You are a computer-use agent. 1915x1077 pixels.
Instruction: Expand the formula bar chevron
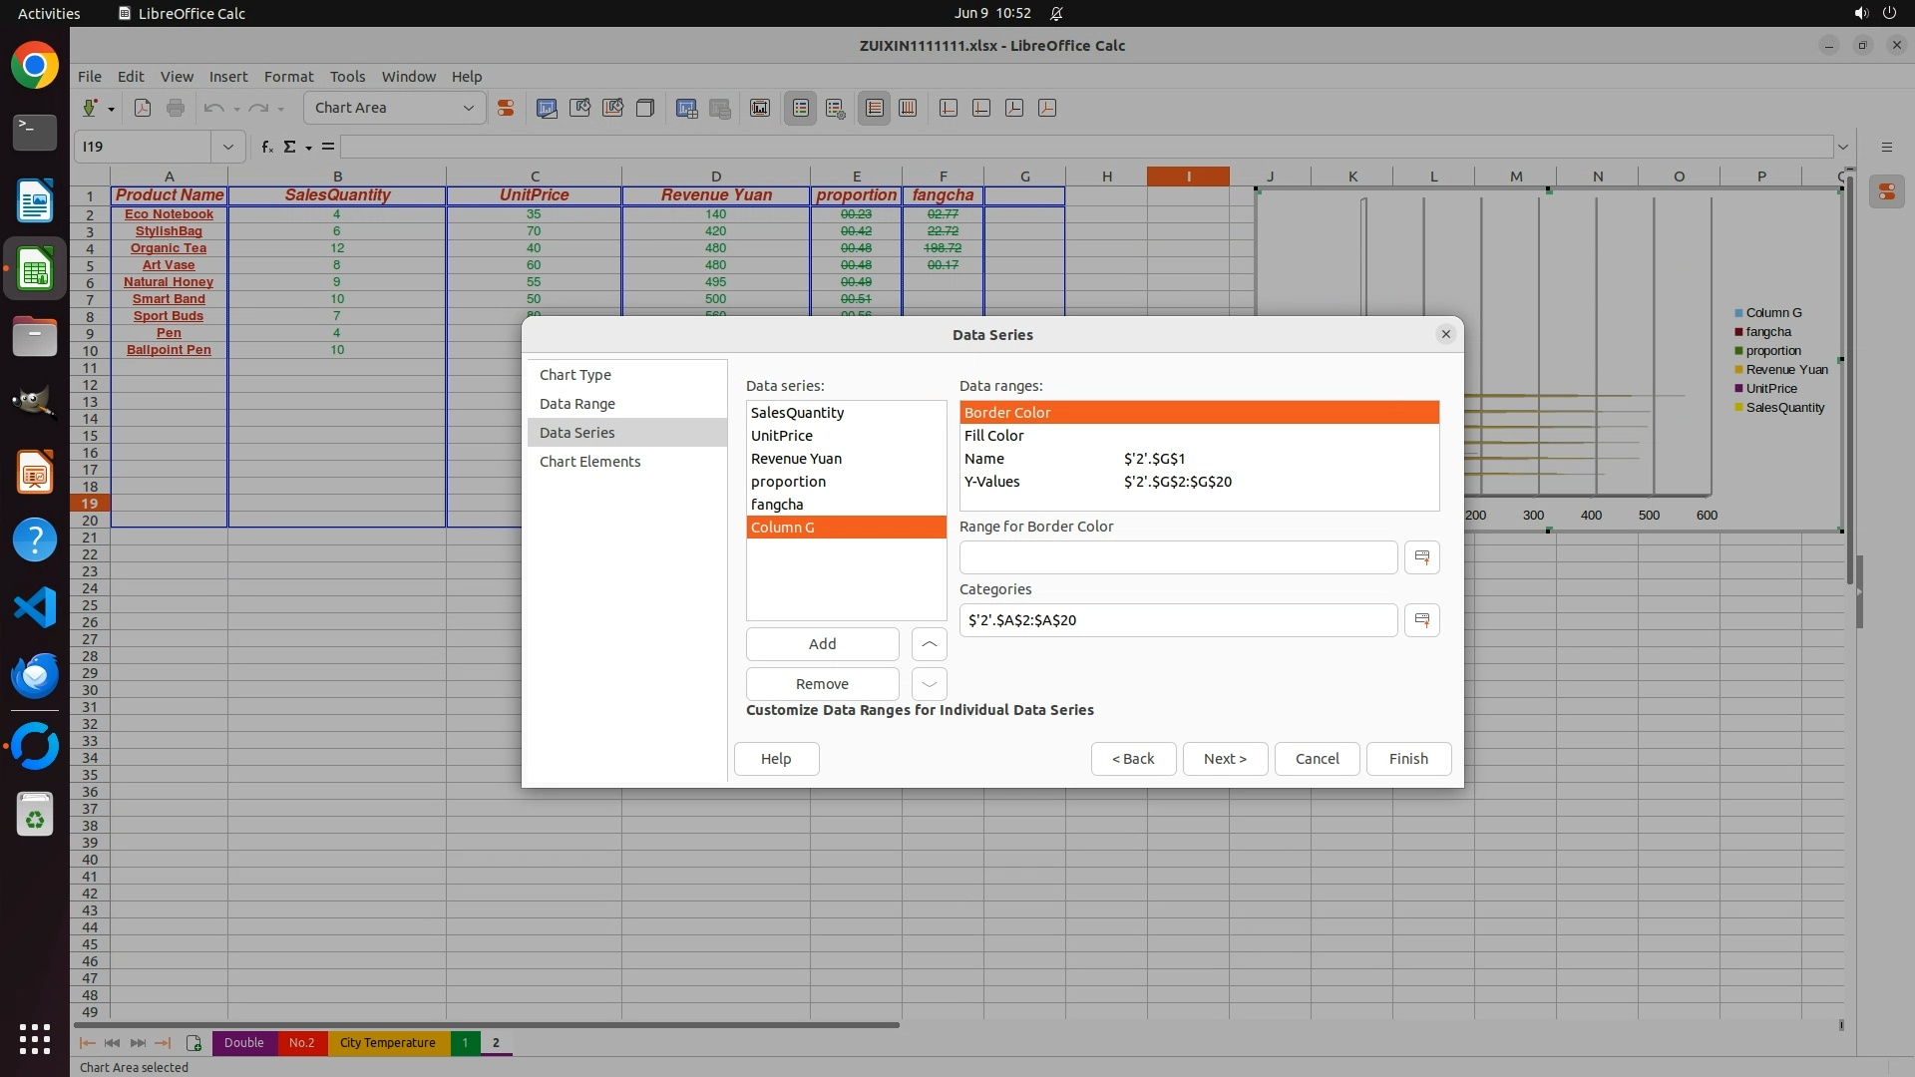[x=1842, y=147]
